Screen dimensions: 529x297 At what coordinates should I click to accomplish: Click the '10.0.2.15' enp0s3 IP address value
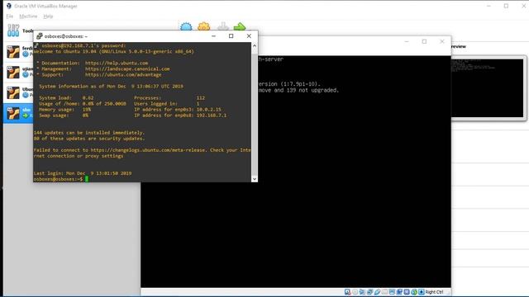click(x=209, y=110)
